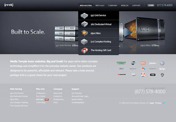Expand the COMPANY navigation menu
The height and width of the screenshot is (122, 176).
112,6
